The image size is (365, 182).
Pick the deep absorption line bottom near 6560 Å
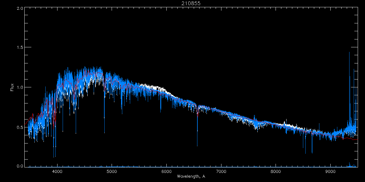coord(197,145)
